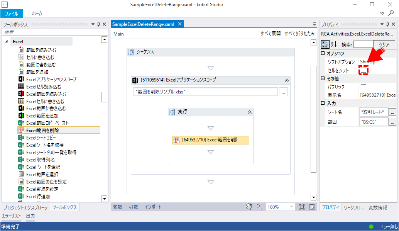The width and height of the screenshot is (399, 231).
Task: Click the セルに書き込む icon in toolbox
Action: click(x=21, y=57)
